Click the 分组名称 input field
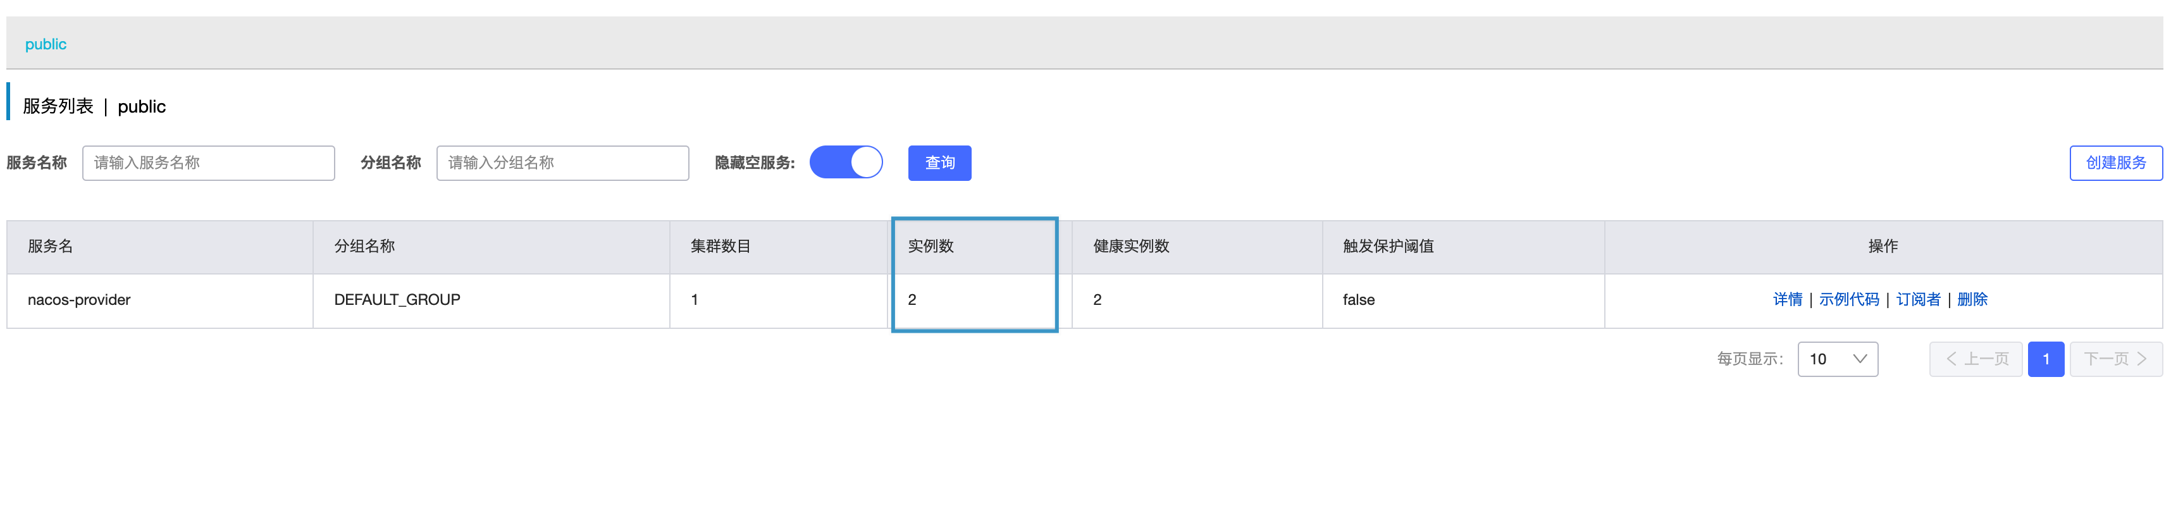 point(562,163)
